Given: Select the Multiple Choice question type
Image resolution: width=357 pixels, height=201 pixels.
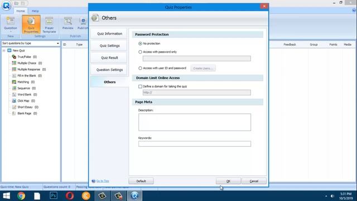Looking at the screenshot, I should [x=27, y=63].
